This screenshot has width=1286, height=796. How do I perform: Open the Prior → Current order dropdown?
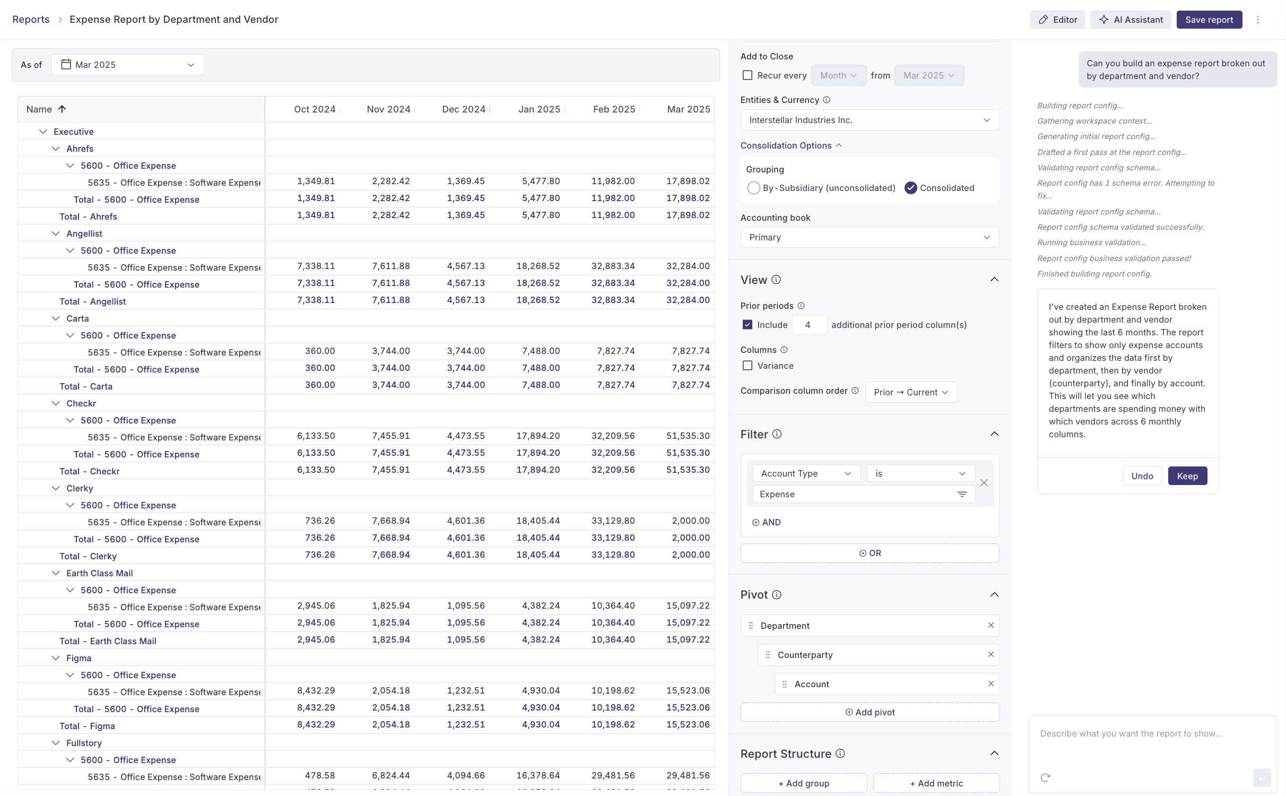click(911, 392)
